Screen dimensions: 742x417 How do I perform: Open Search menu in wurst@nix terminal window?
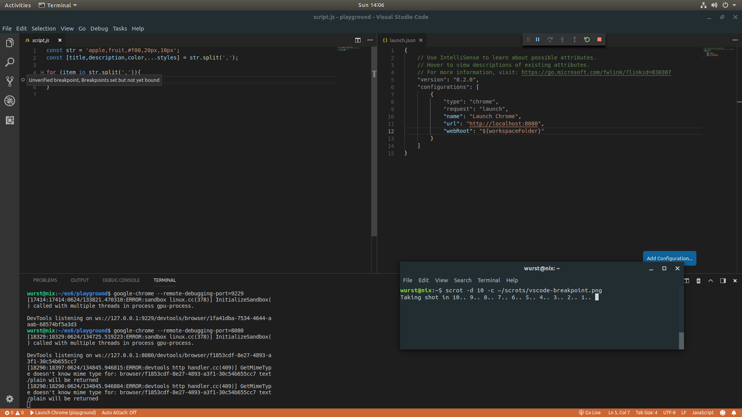click(462, 280)
